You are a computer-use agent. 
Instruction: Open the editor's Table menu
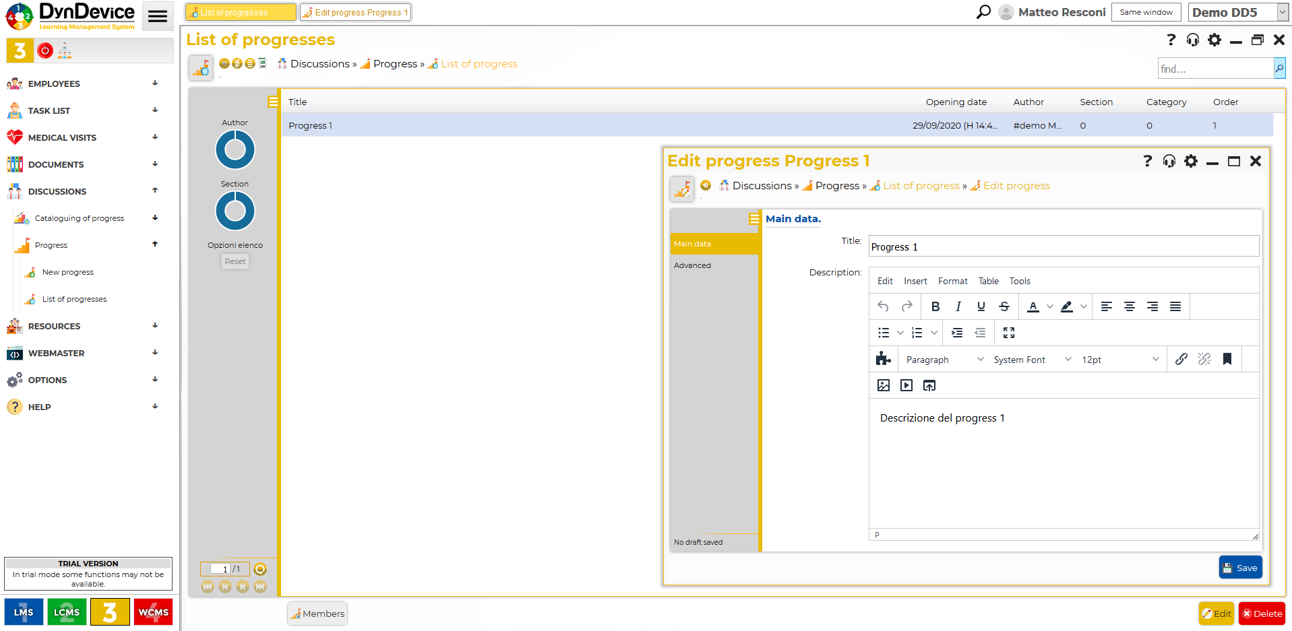(989, 281)
